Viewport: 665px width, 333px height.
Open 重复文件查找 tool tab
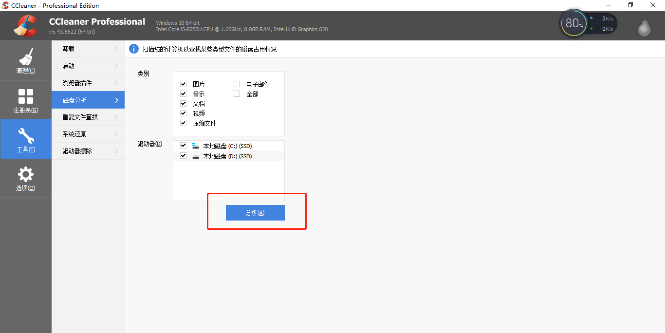(88, 117)
